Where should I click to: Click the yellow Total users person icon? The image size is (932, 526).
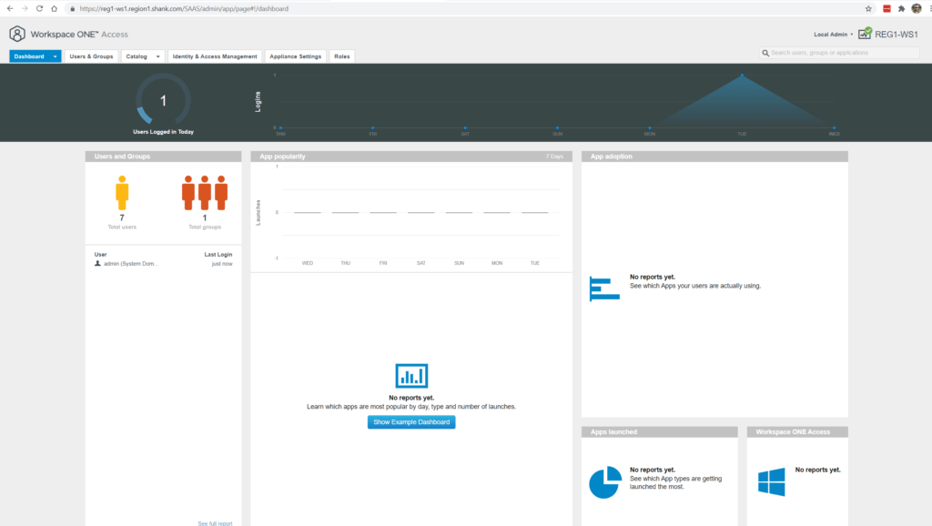click(122, 193)
